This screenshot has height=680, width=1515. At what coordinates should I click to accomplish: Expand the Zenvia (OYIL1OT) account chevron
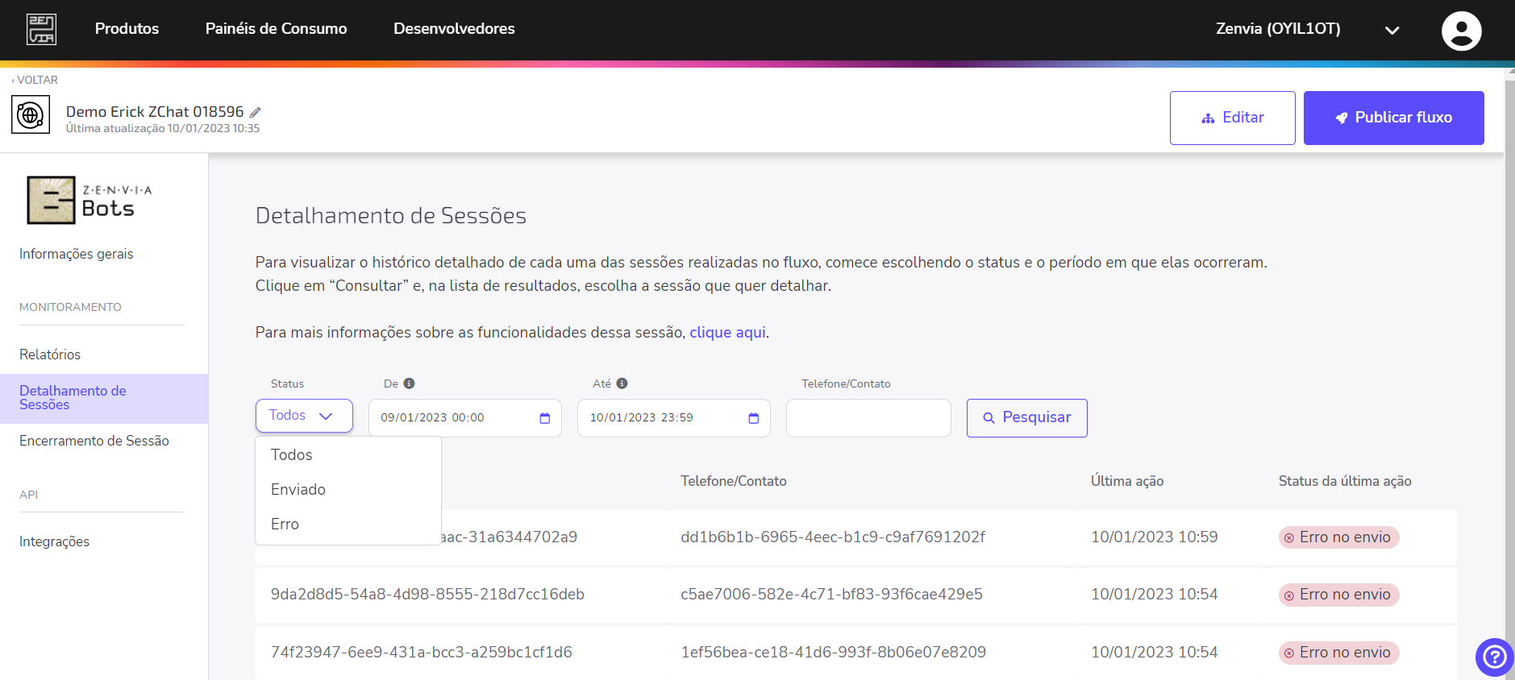tap(1392, 31)
